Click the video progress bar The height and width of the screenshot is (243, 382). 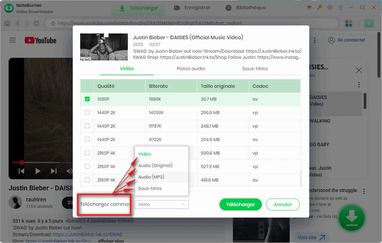(42, 162)
